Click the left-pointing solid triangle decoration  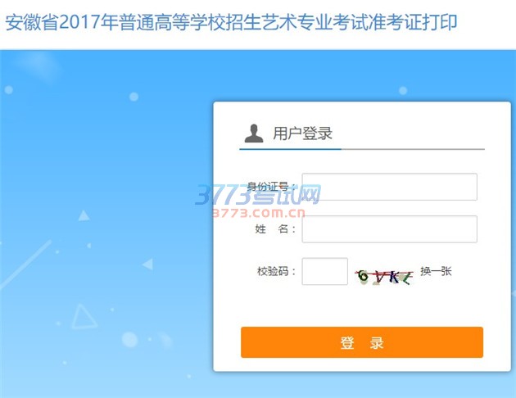tap(147, 264)
